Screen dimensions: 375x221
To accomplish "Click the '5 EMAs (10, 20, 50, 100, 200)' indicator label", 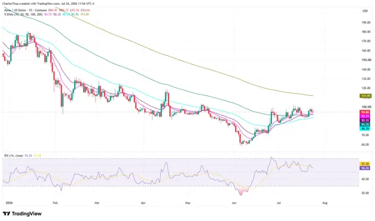I will coord(24,14).
